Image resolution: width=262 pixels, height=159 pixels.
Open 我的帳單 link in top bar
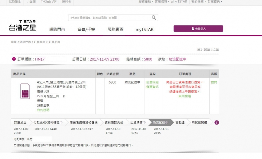tap(197, 2)
